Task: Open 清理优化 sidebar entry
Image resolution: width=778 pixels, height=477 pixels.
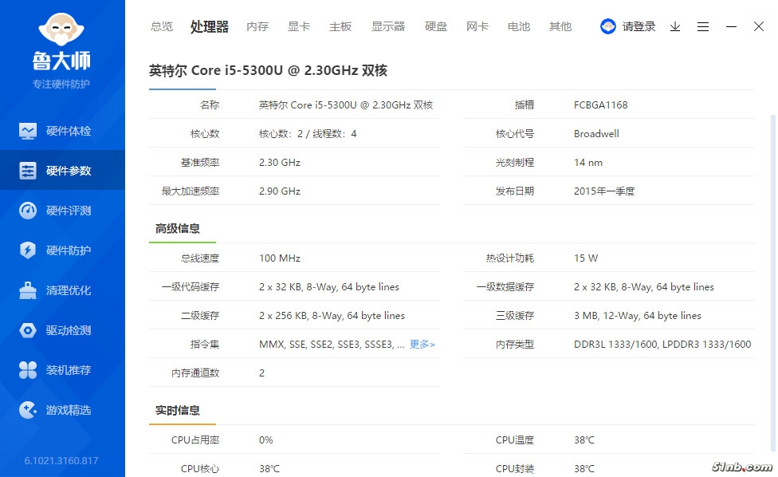Action: (x=69, y=290)
